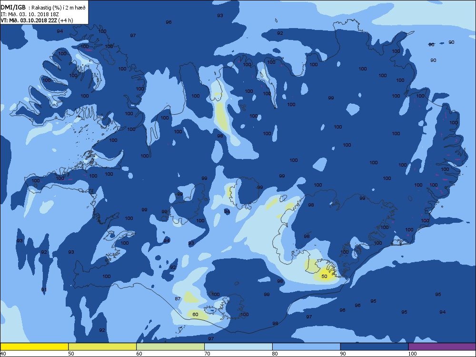Click the 50 value inside the yellow map patch
This screenshot has width=476, height=357.
pos(325,276)
